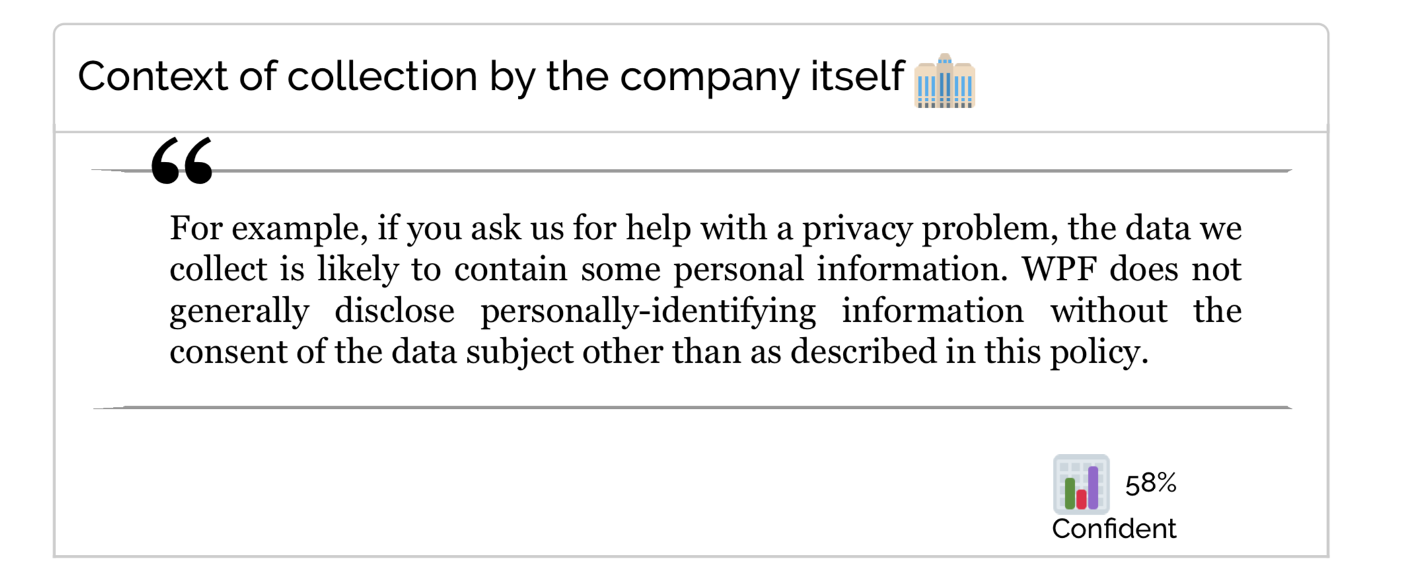Click 'personally-identifying' in the quoted text

(648, 311)
